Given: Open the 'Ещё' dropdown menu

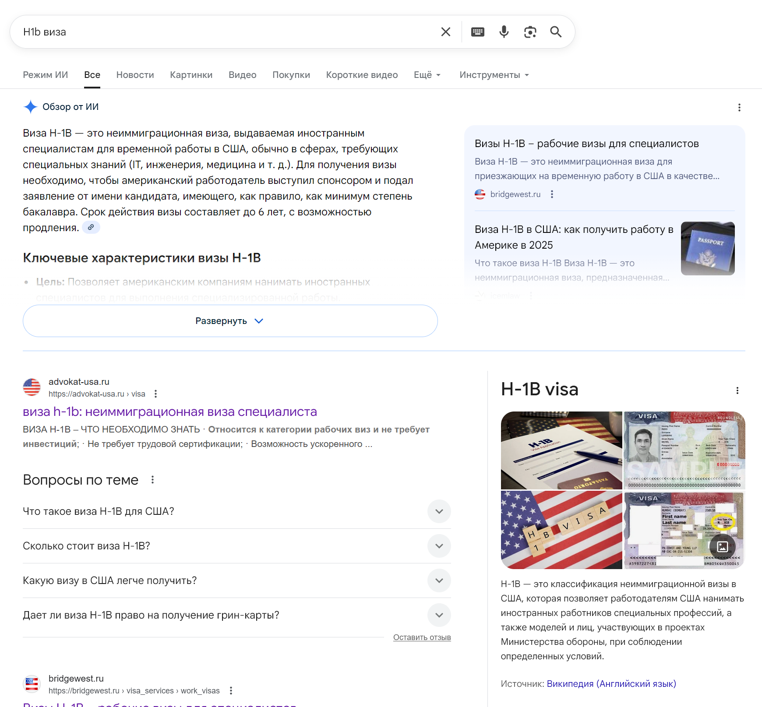Looking at the screenshot, I should pyautogui.click(x=427, y=75).
